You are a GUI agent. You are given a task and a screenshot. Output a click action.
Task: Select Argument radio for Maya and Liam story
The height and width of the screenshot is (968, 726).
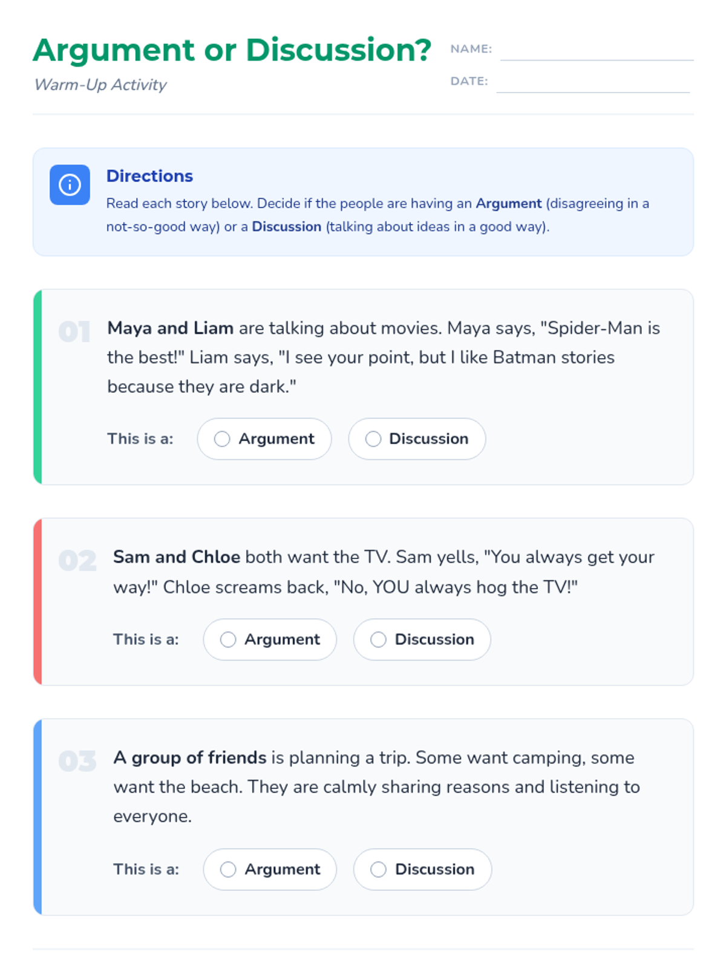point(264,439)
